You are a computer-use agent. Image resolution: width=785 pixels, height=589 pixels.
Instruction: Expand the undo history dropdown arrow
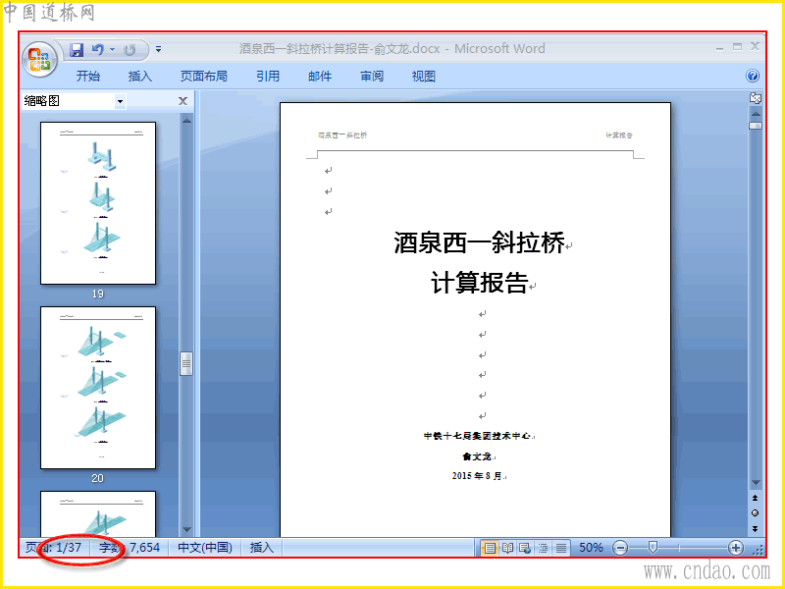tap(112, 50)
